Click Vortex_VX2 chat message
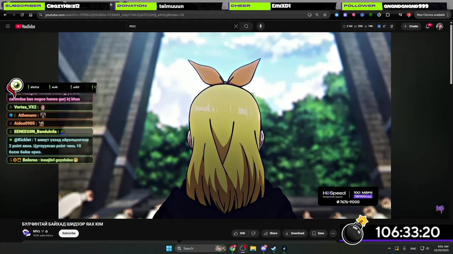 coord(50,107)
